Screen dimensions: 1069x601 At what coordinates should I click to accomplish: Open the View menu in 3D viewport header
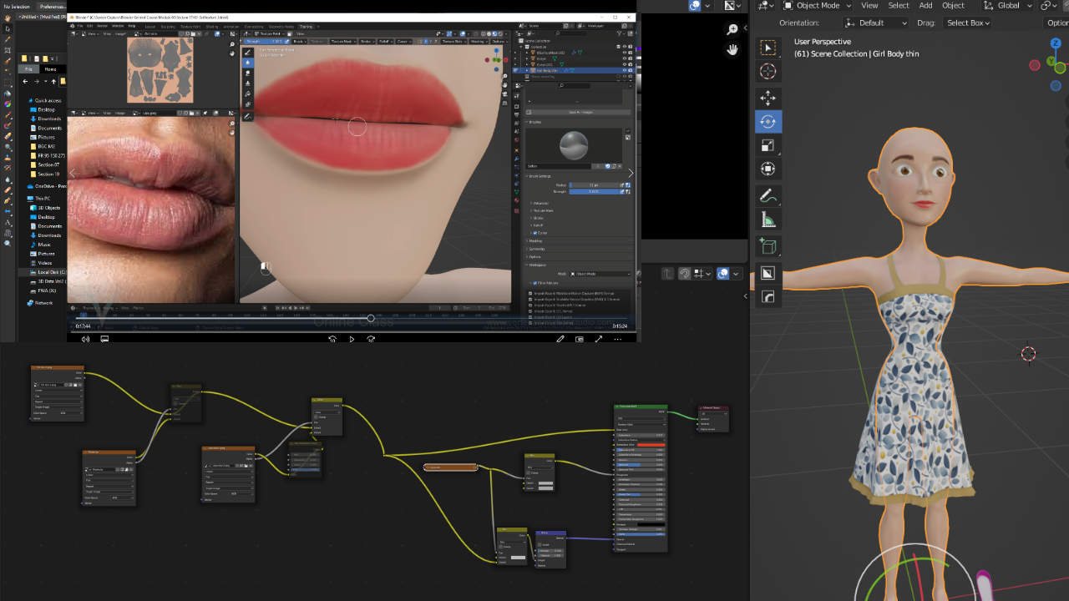[869, 5]
